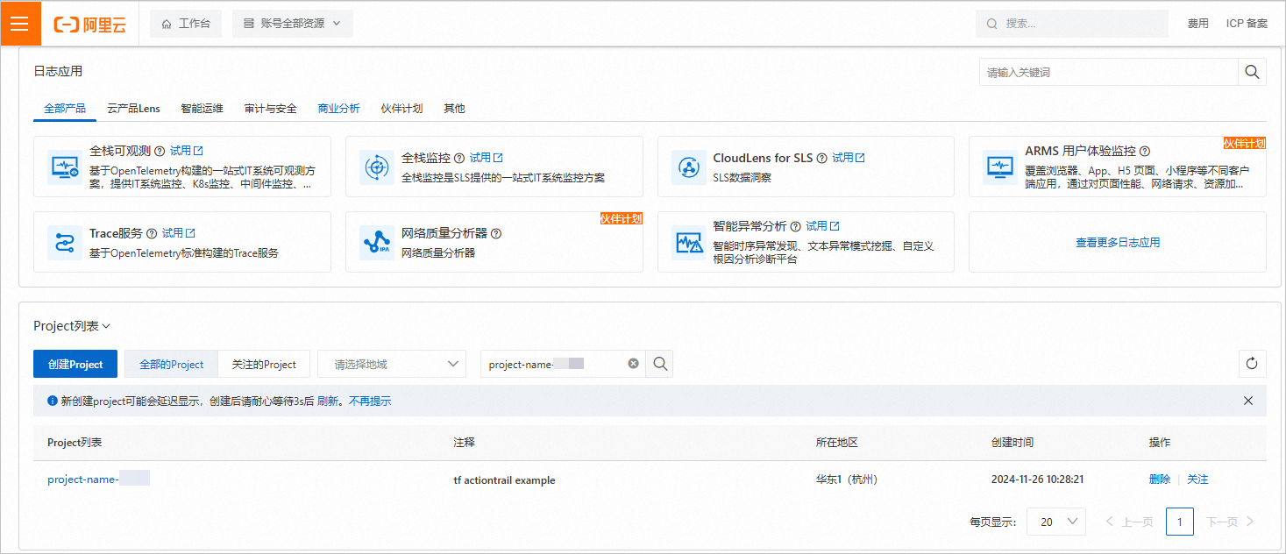This screenshot has width=1286, height=554.
Task: Switch to the 审计与安全 tab
Action: coord(270,109)
